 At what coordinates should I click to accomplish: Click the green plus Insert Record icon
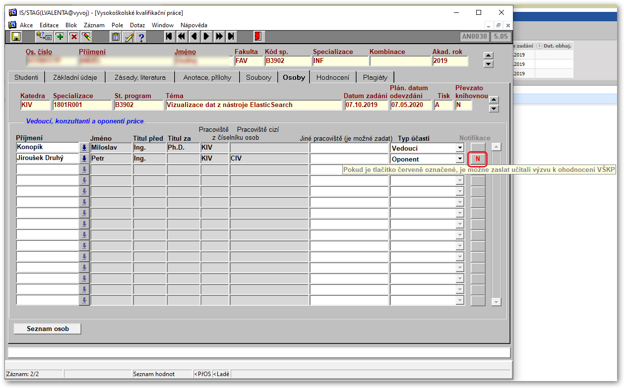tap(60, 36)
